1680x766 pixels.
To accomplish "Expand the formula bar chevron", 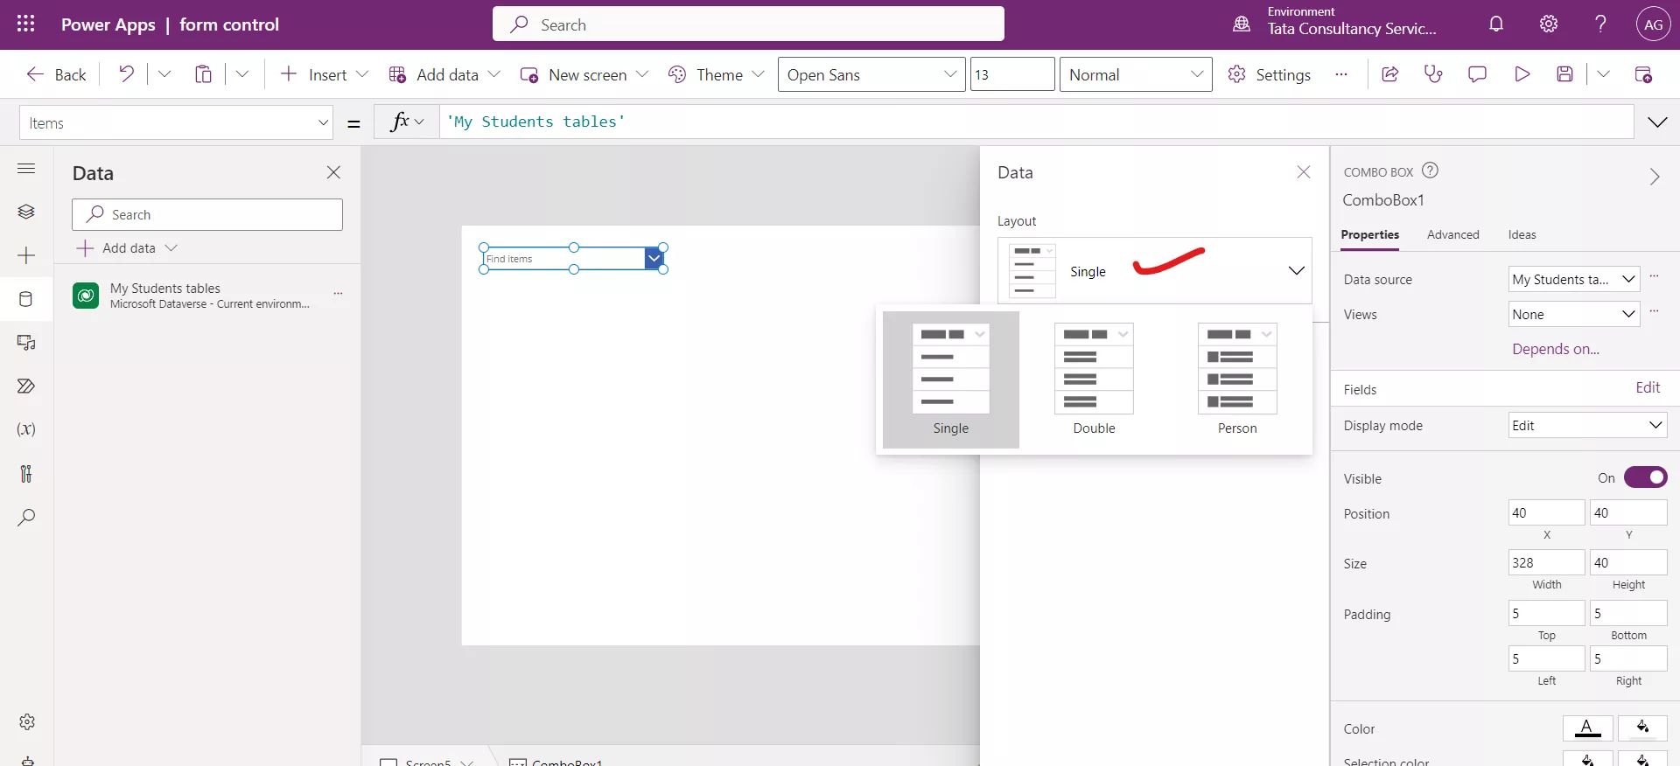I will 1657,122.
